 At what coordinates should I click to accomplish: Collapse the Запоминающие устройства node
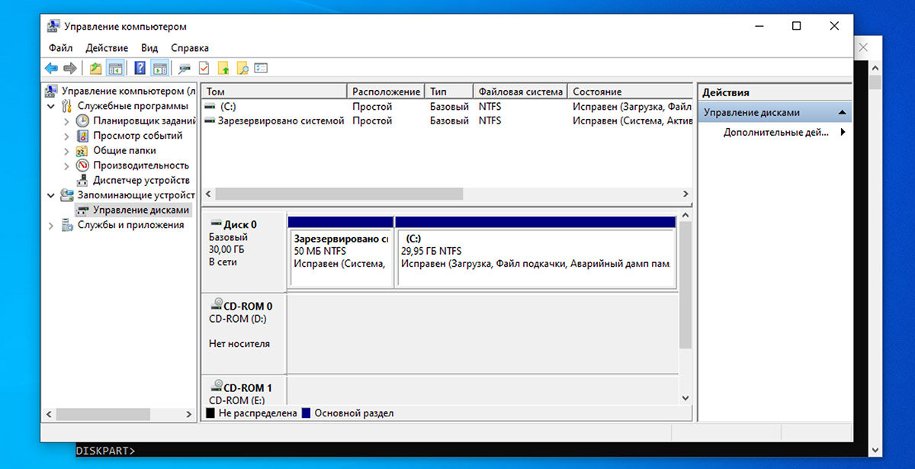pyautogui.click(x=51, y=195)
